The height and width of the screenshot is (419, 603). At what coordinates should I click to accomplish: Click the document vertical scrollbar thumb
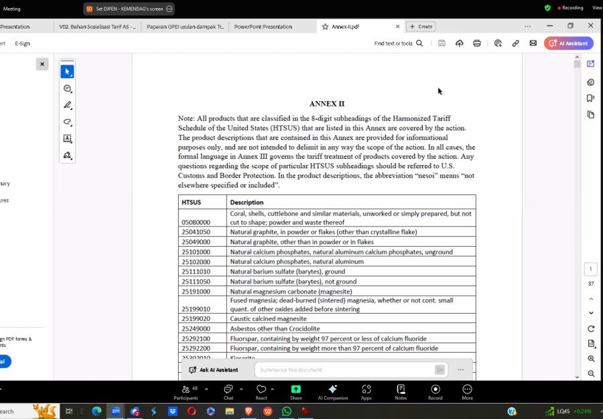[577, 64]
